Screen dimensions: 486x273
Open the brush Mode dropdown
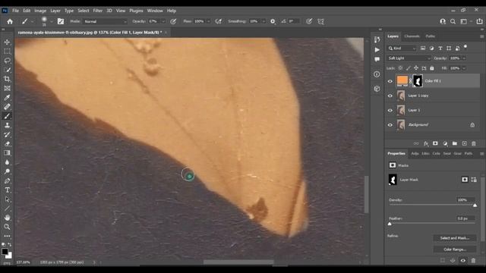point(106,21)
